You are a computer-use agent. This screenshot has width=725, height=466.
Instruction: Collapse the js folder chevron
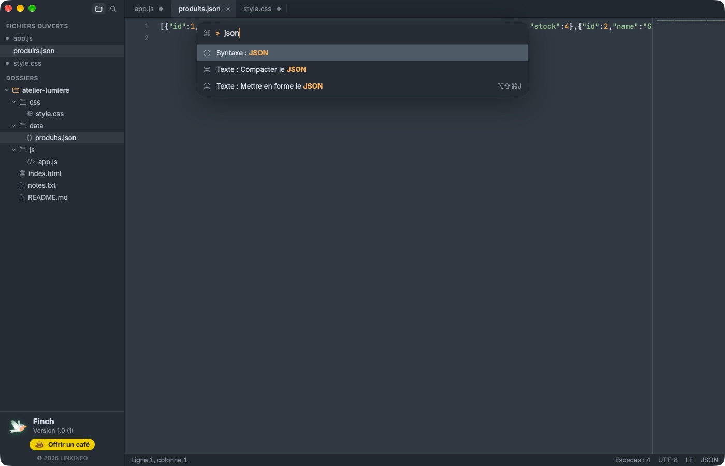[14, 150]
